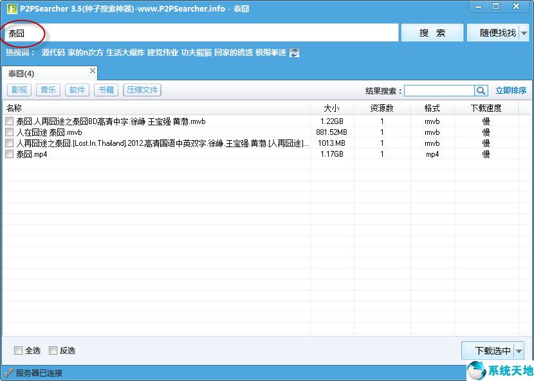Click the mp4 format cell
This screenshot has height=381, width=534.
(432, 154)
